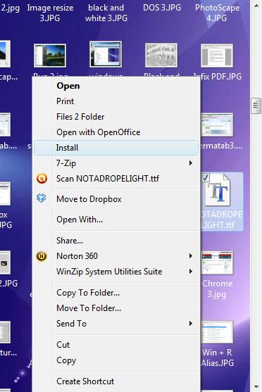Uncheck the NOTADROPELIGHT.ttf selection checkbox
Image resolution: width=262 pixels, height=392 pixels.
[206, 178]
